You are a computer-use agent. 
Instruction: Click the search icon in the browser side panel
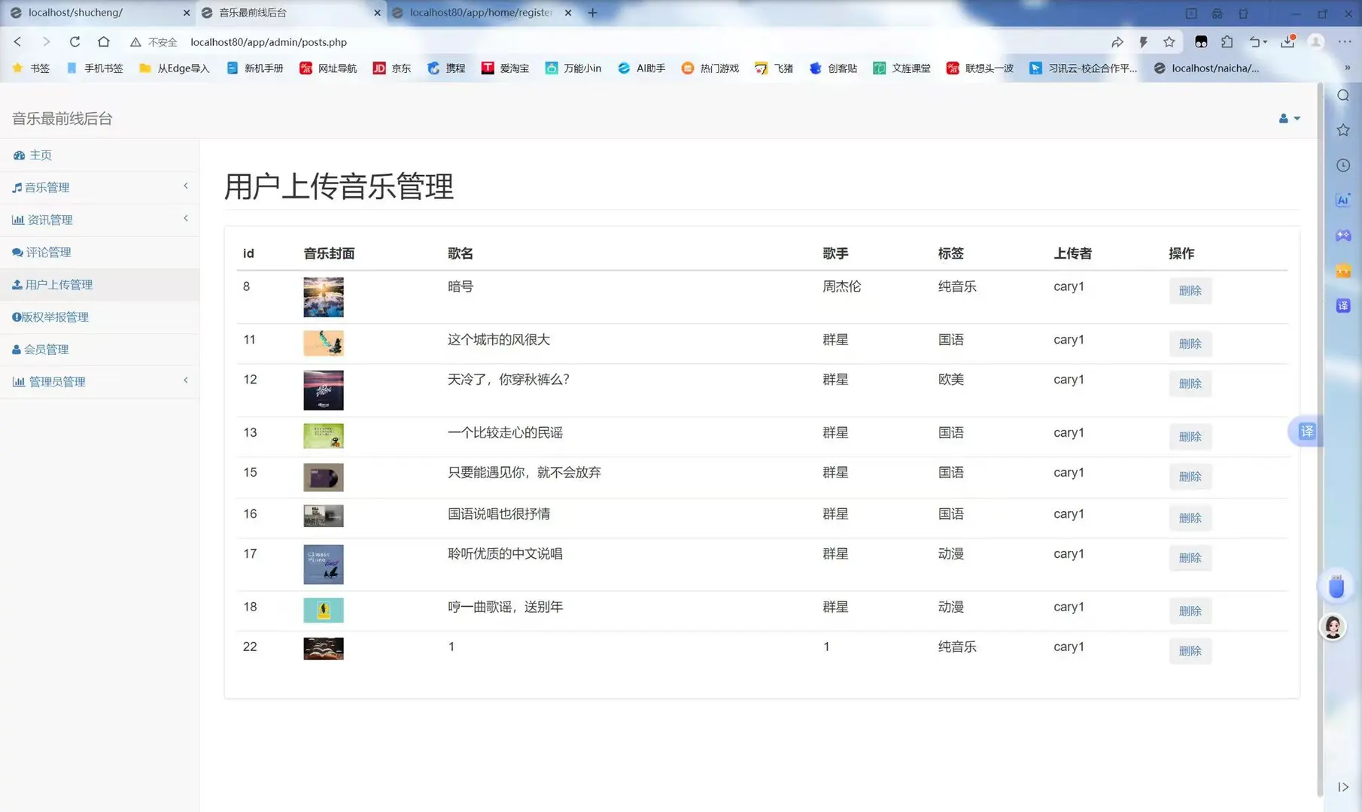pos(1342,95)
